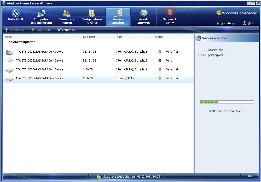Click the Windows Home Server logo

pos(236,13)
